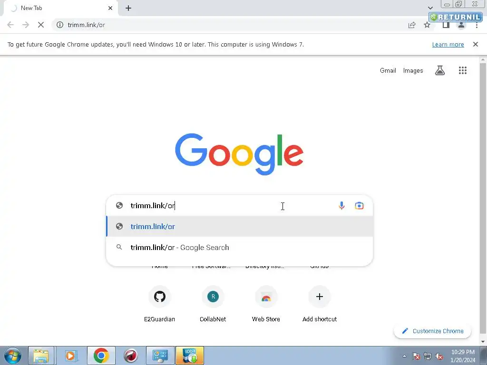Screen dimensions: 487x365
Task: View site information icon in address bar
Action: point(60,25)
